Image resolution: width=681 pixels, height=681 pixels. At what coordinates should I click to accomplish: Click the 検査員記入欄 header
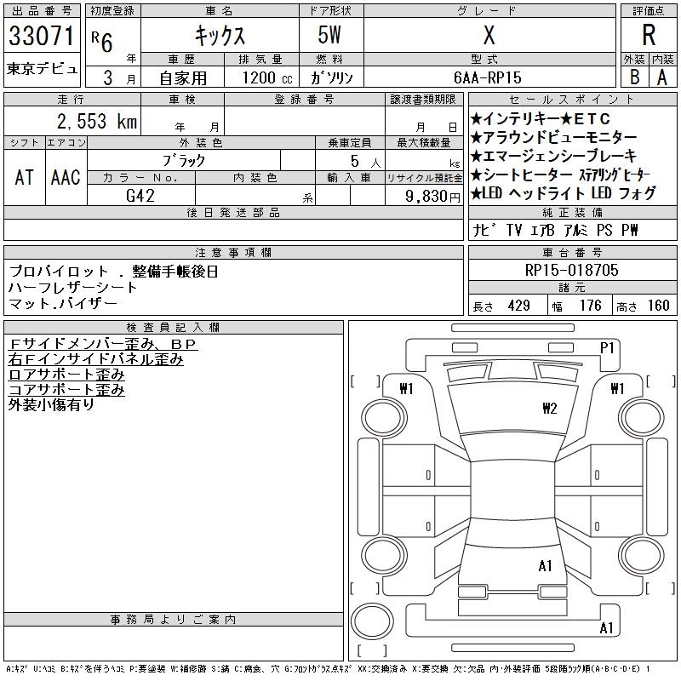[x=174, y=328]
